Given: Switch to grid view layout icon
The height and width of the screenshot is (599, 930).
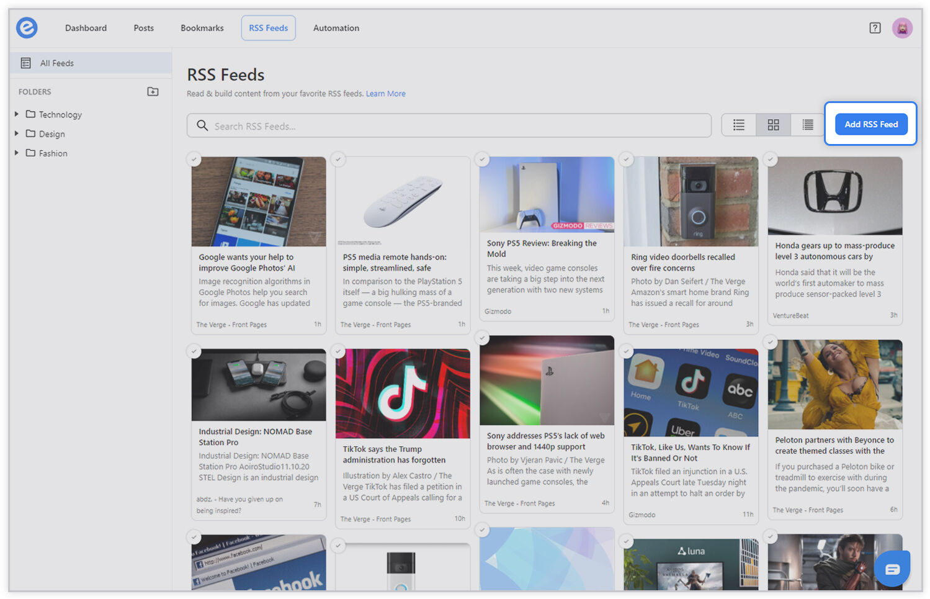Looking at the screenshot, I should tap(773, 125).
